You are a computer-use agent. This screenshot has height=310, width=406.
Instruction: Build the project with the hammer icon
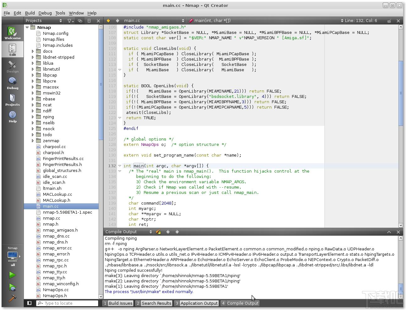(x=12, y=298)
